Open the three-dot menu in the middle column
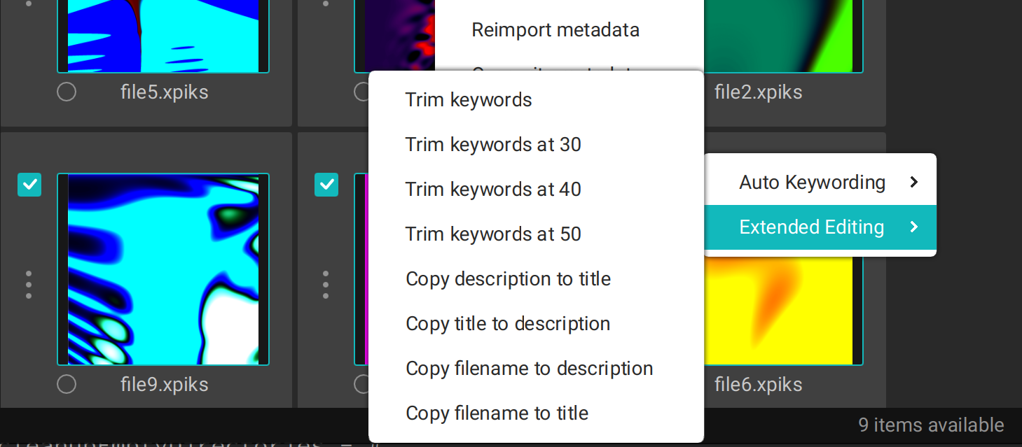The image size is (1022, 447). pyautogui.click(x=326, y=284)
